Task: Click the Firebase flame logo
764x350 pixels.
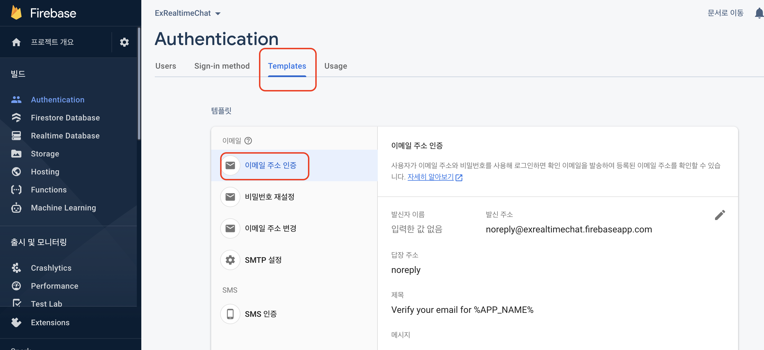Action: click(x=16, y=13)
